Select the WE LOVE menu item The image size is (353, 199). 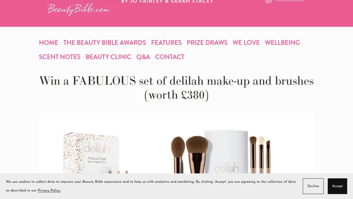pos(246,42)
